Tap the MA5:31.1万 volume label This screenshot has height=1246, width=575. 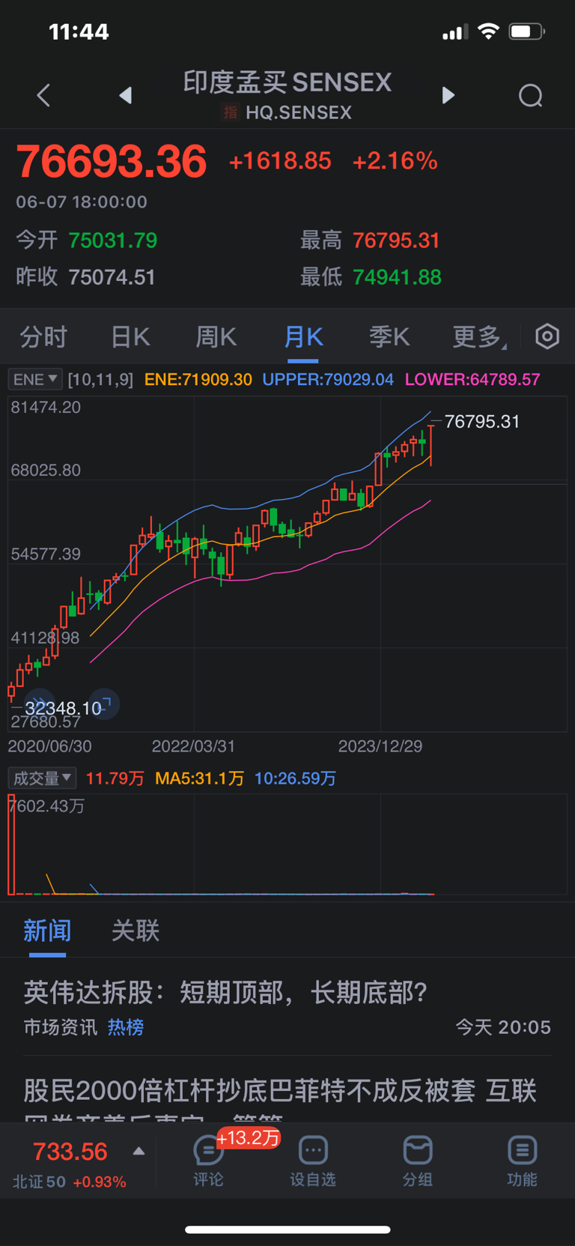[199, 778]
